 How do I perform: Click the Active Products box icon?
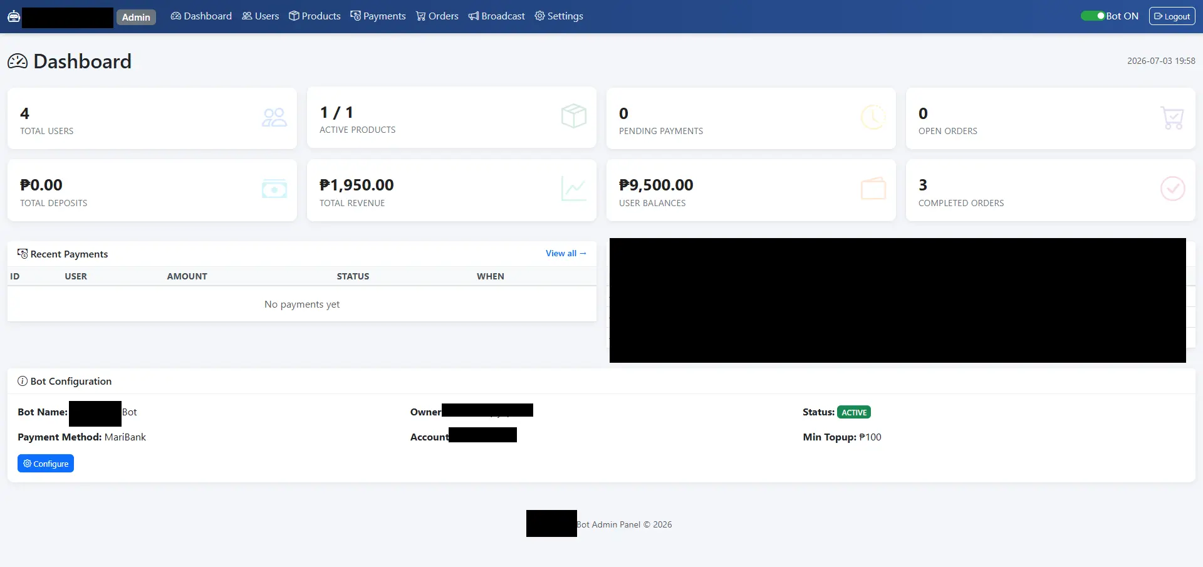[x=574, y=117]
